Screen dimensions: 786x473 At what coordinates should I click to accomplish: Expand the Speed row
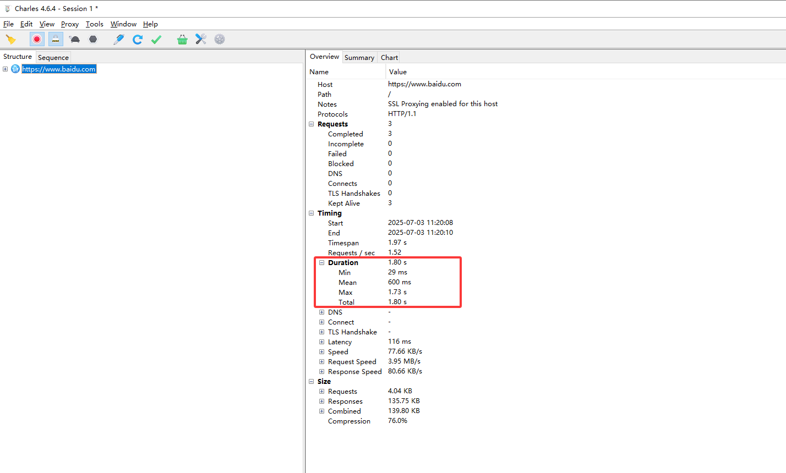click(x=322, y=352)
